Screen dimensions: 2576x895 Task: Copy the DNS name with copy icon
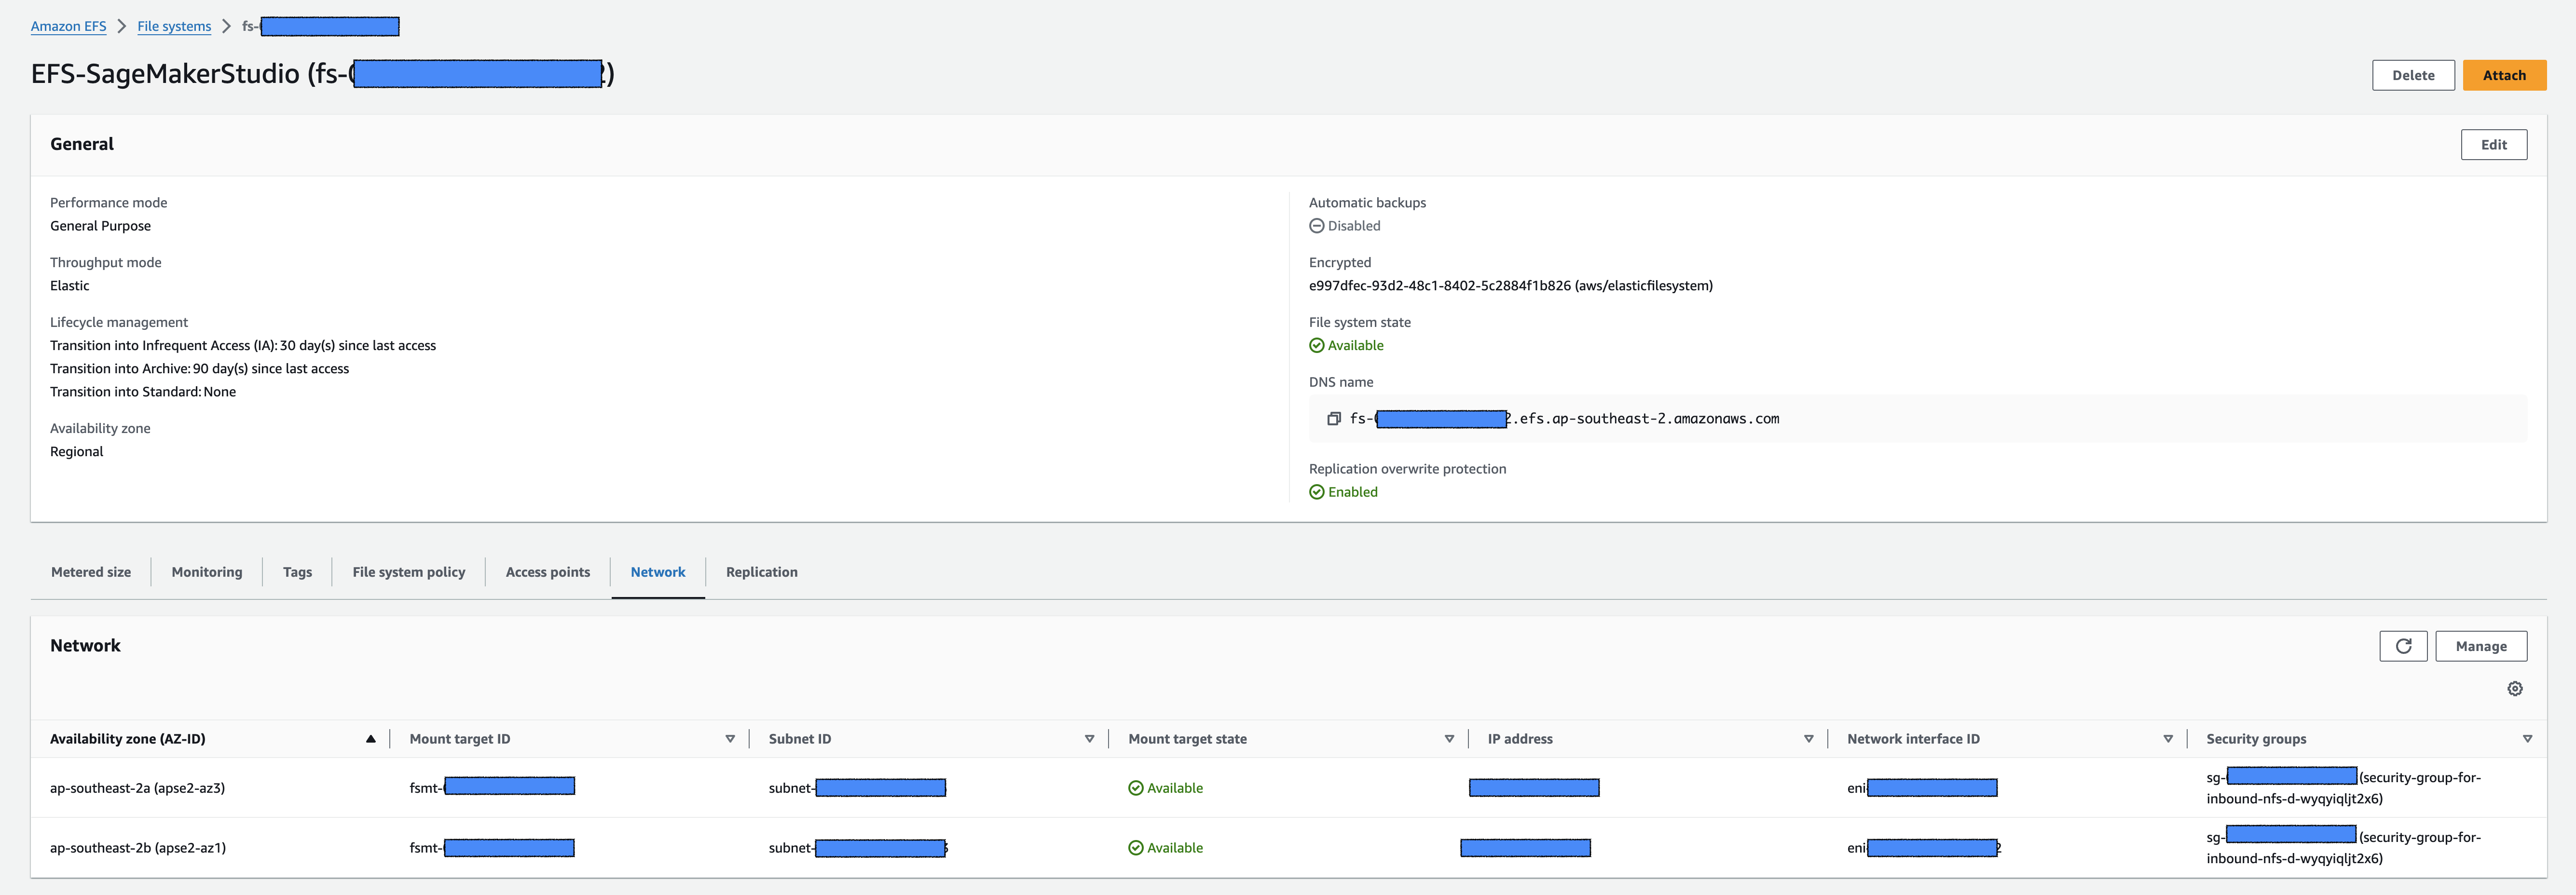point(1333,419)
